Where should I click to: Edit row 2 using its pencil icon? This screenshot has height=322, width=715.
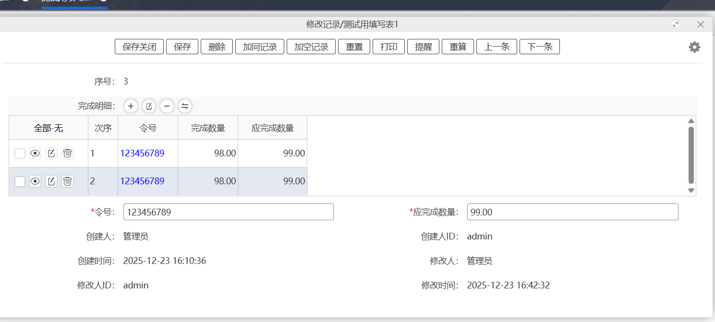click(x=51, y=181)
